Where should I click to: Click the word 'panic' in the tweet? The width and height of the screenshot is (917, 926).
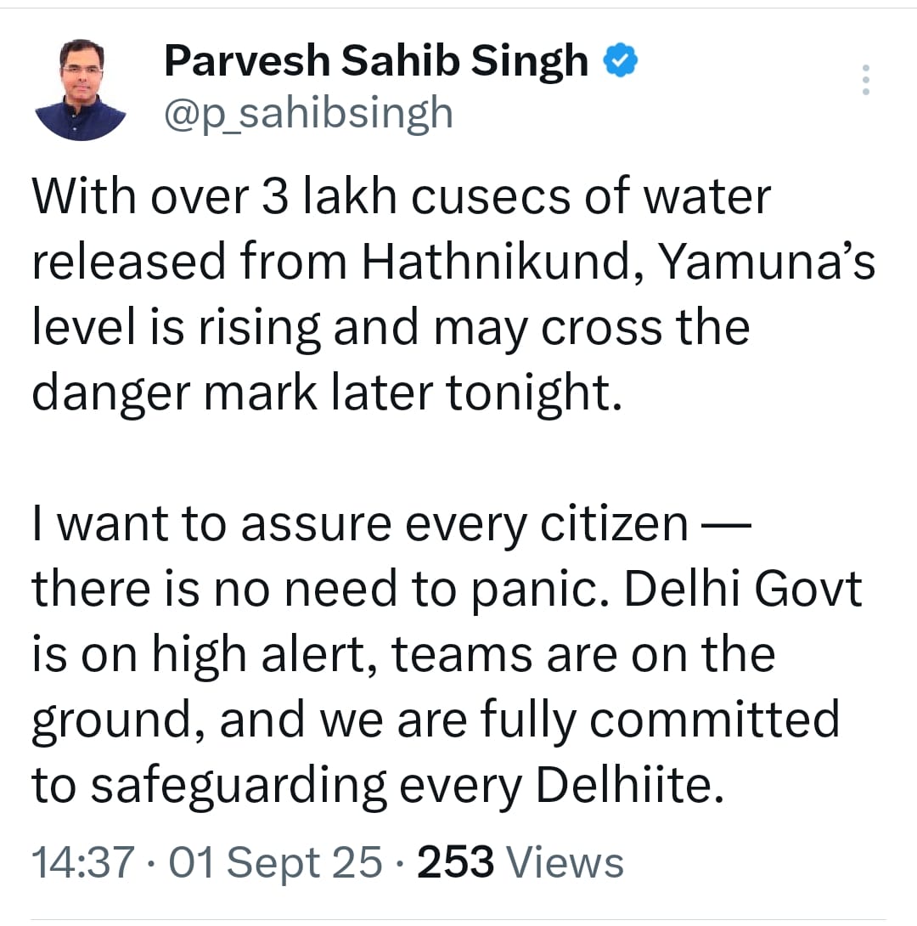click(x=534, y=590)
